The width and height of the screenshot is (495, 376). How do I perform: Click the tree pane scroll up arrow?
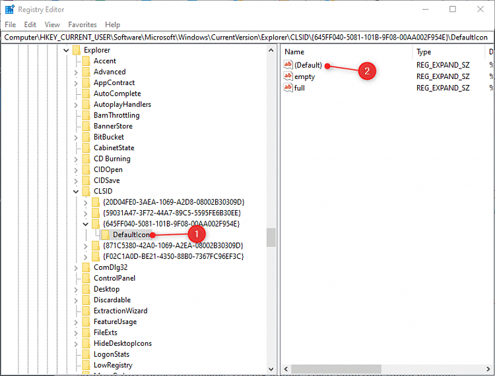coord(271,50)
